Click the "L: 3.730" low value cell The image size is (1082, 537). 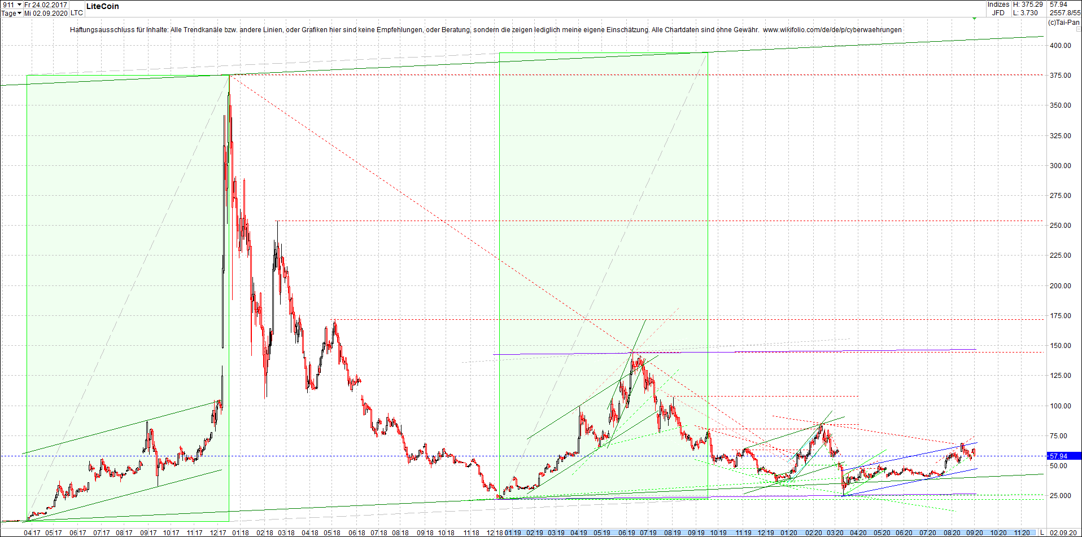pyautogui.click(x=1025, y=12)
